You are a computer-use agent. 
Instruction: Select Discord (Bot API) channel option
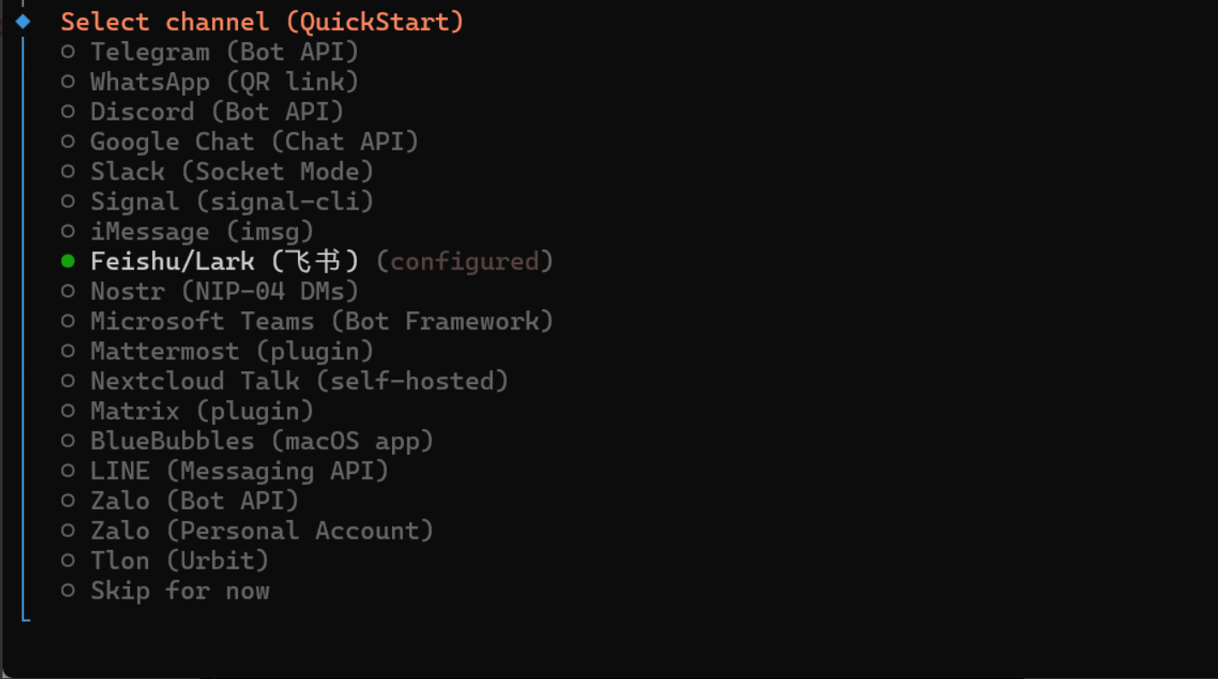[217, 112]
